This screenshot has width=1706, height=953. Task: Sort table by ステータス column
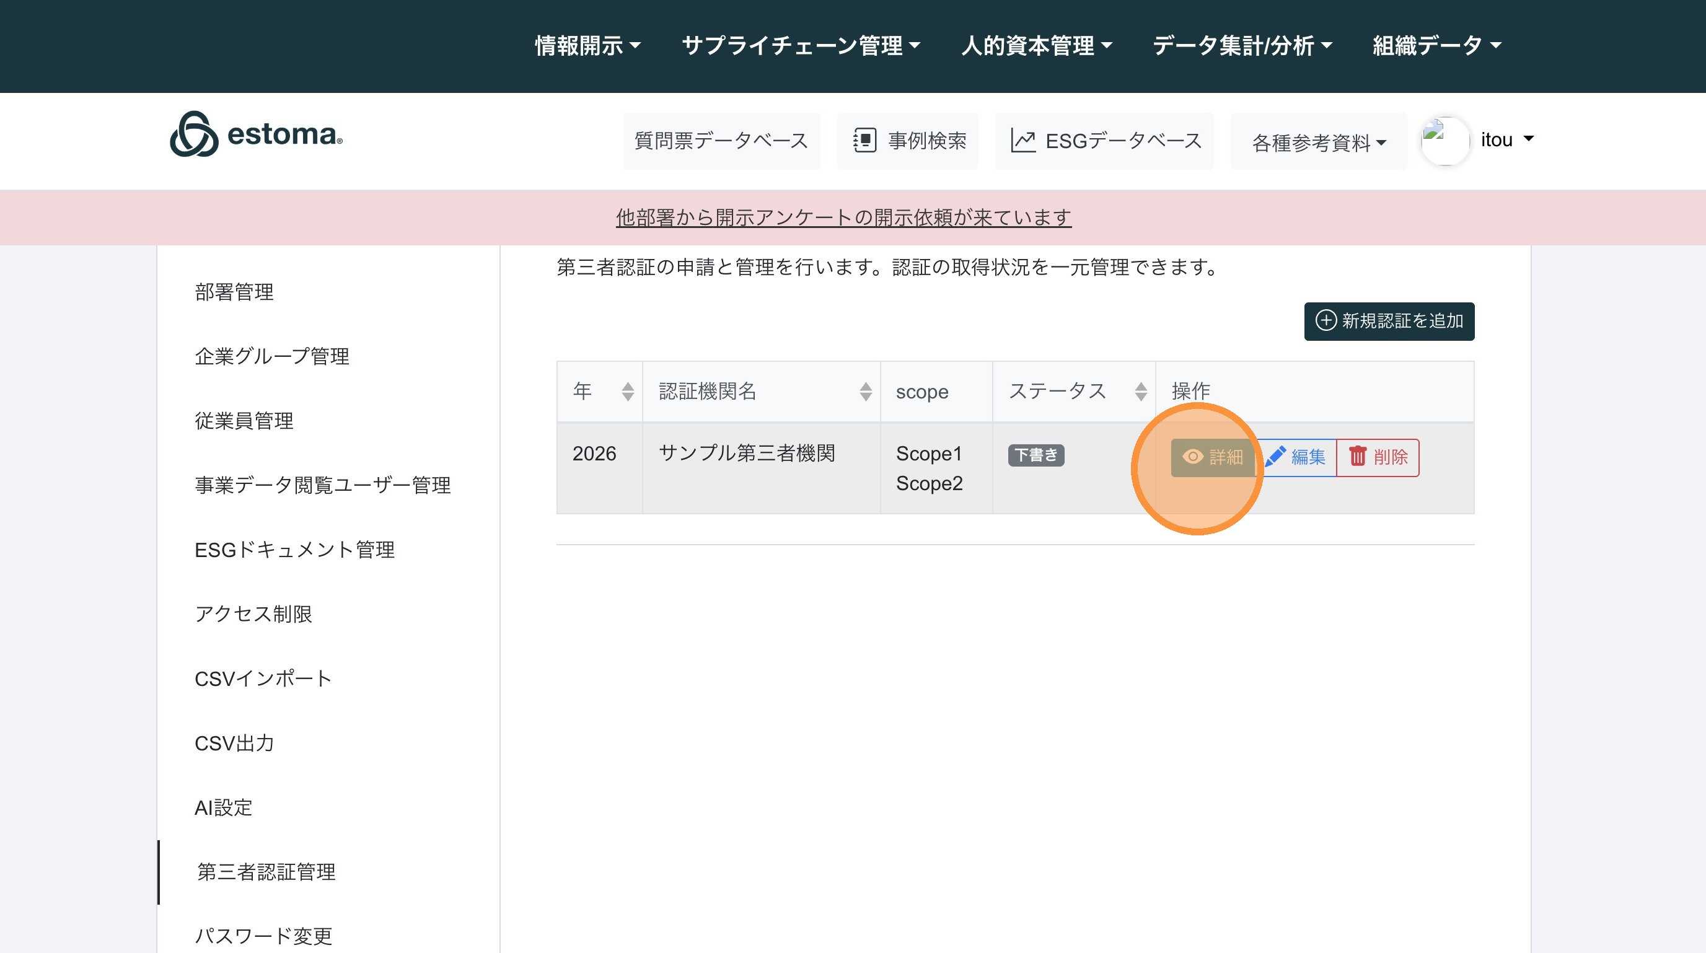[x=1140, y=392]
